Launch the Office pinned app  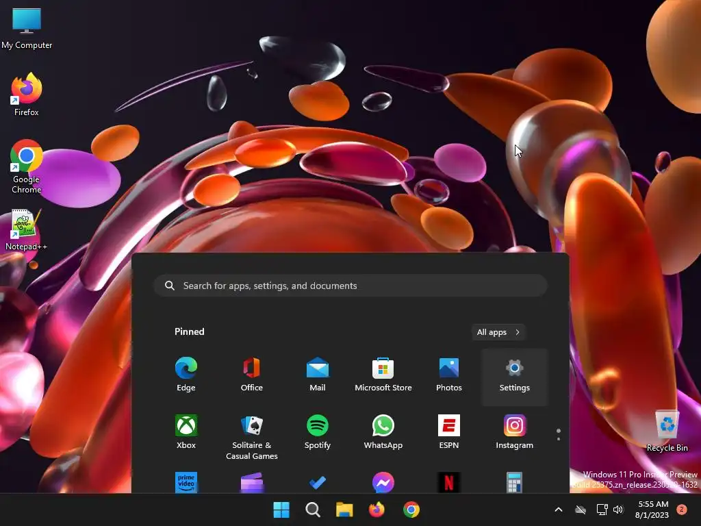[252, 375]
